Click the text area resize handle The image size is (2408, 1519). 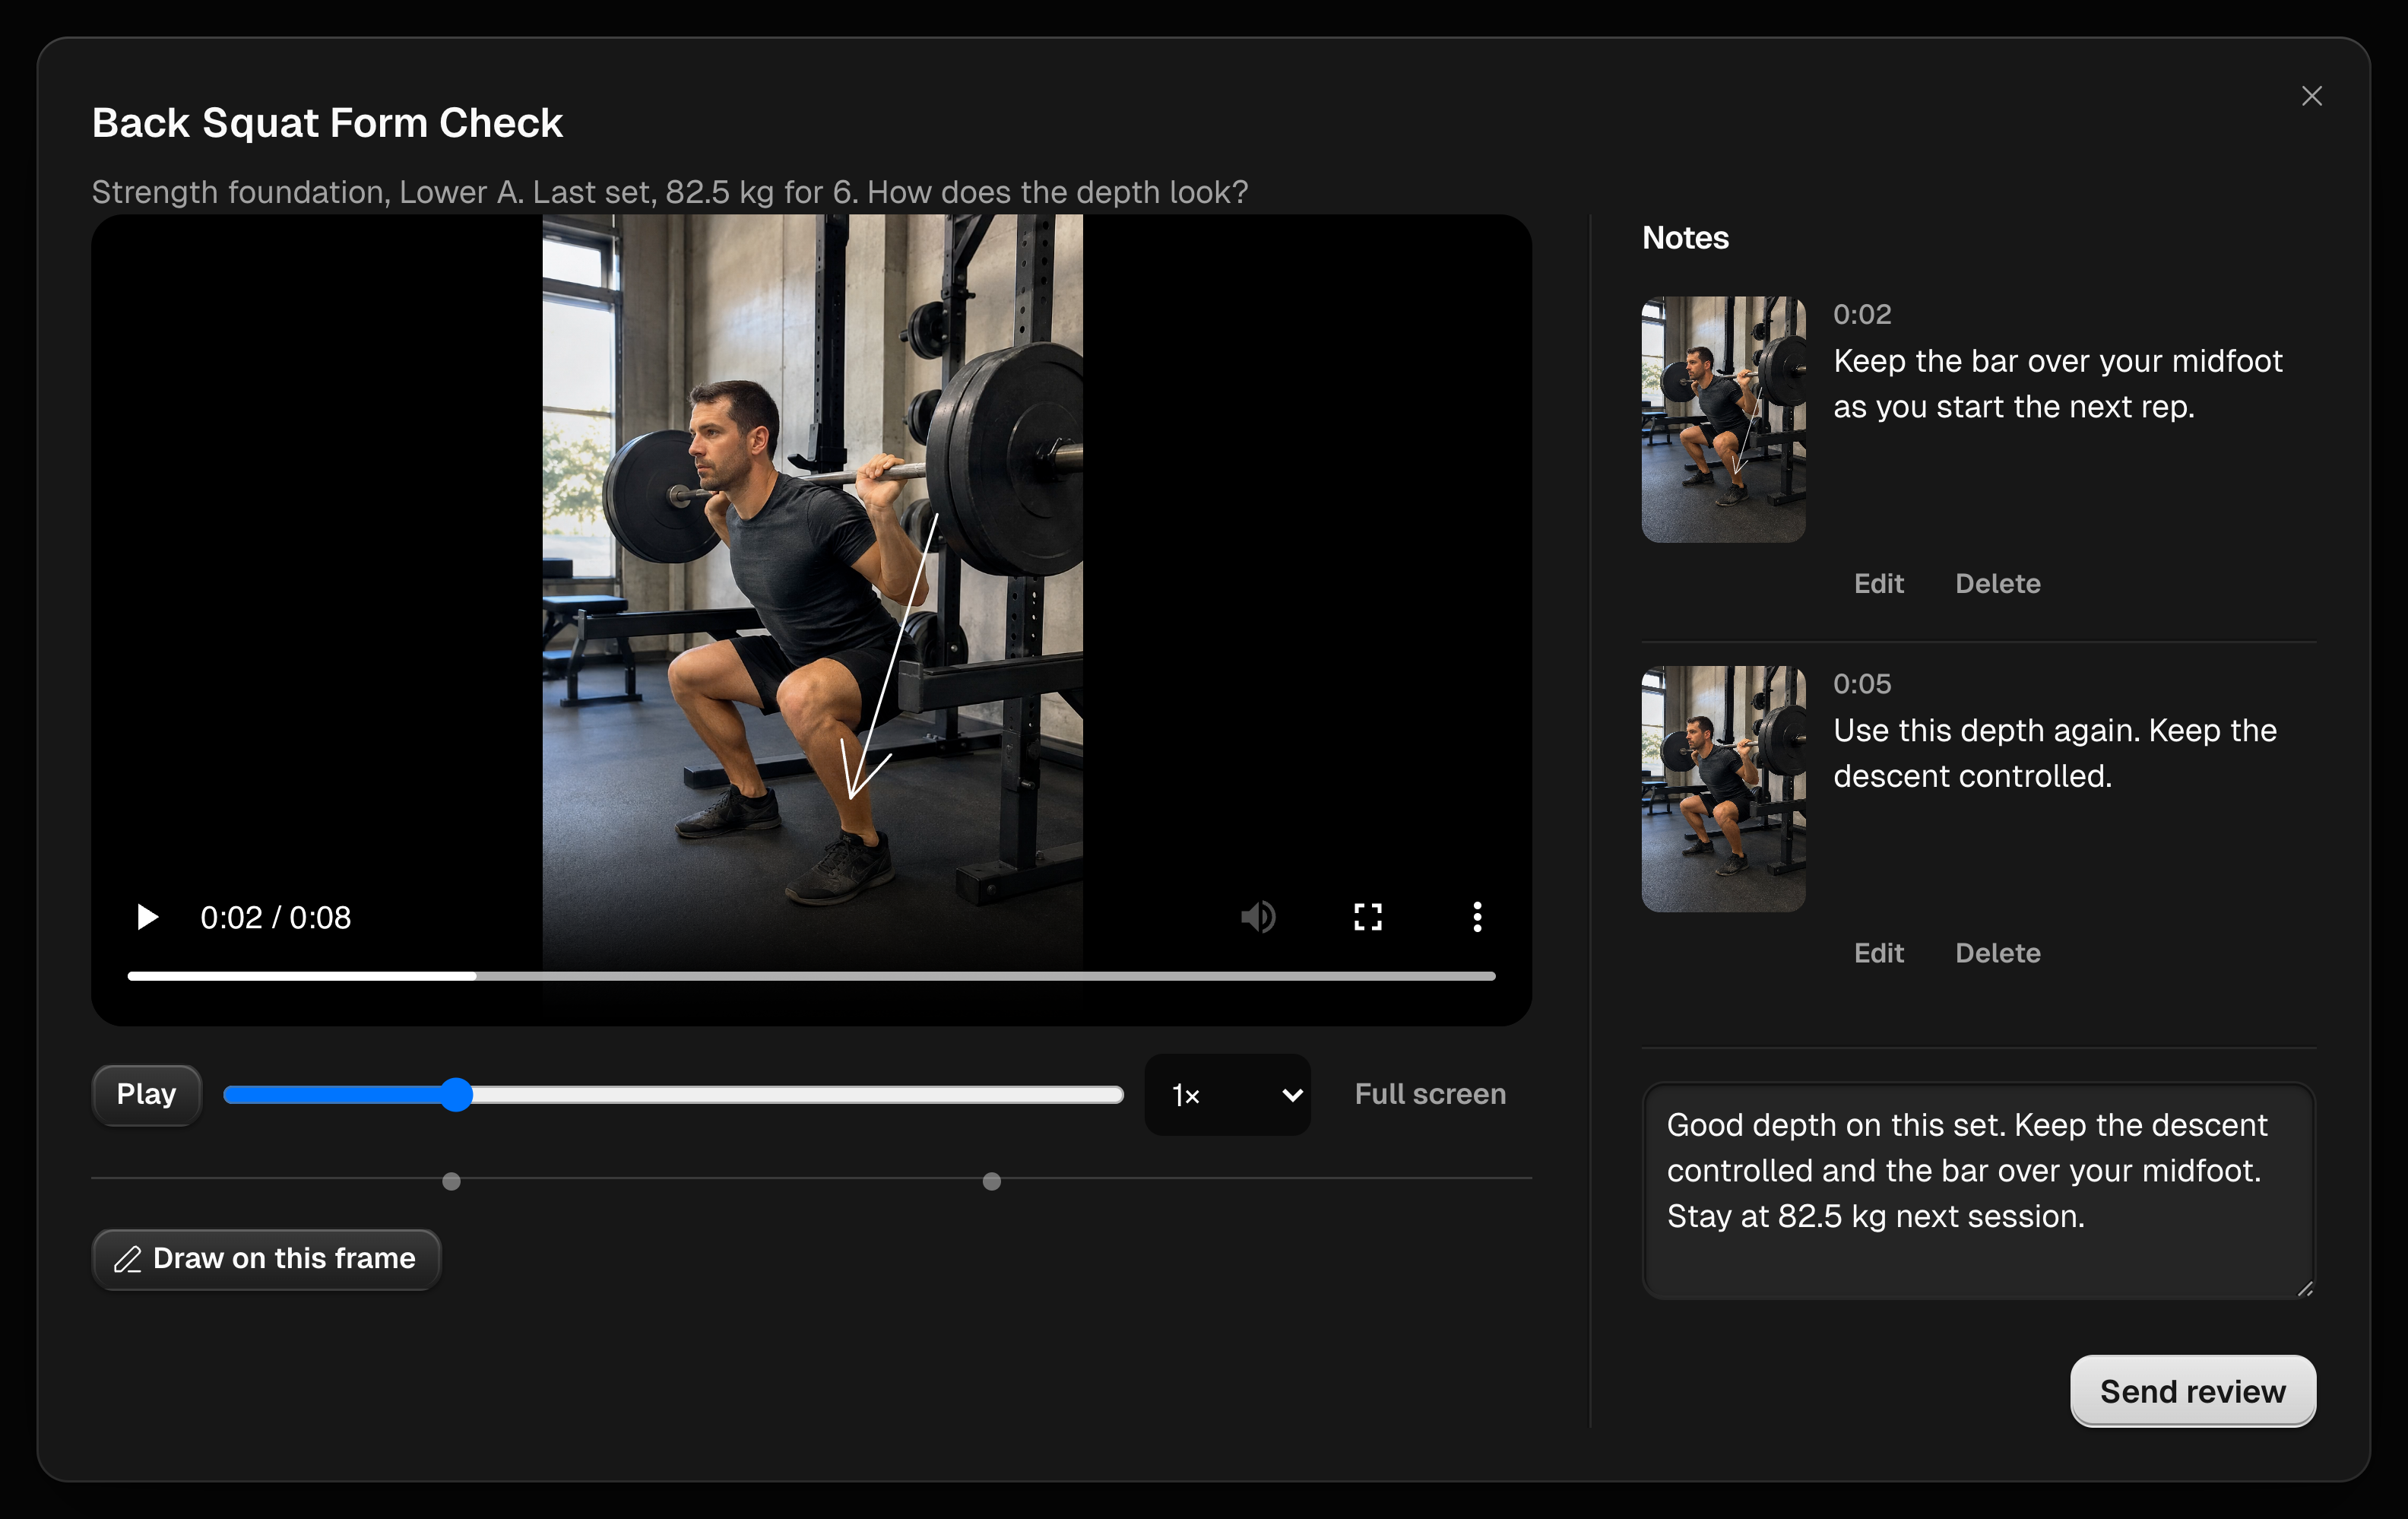(x=2305, y=1288)
